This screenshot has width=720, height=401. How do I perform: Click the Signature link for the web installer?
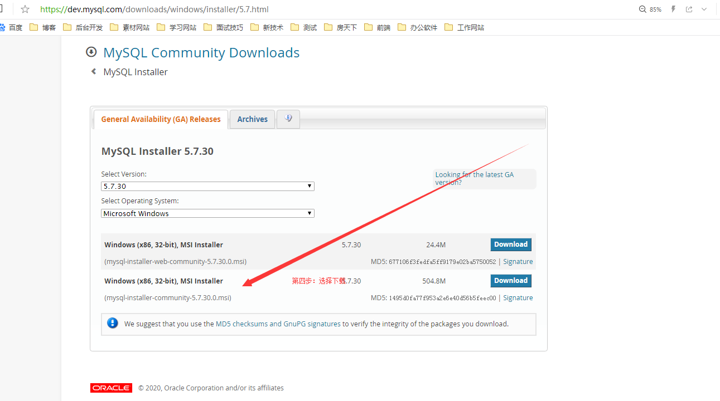(518, 261)
